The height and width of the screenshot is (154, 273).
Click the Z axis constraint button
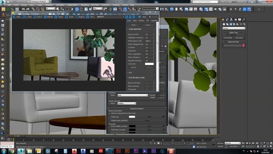[240, 9]
